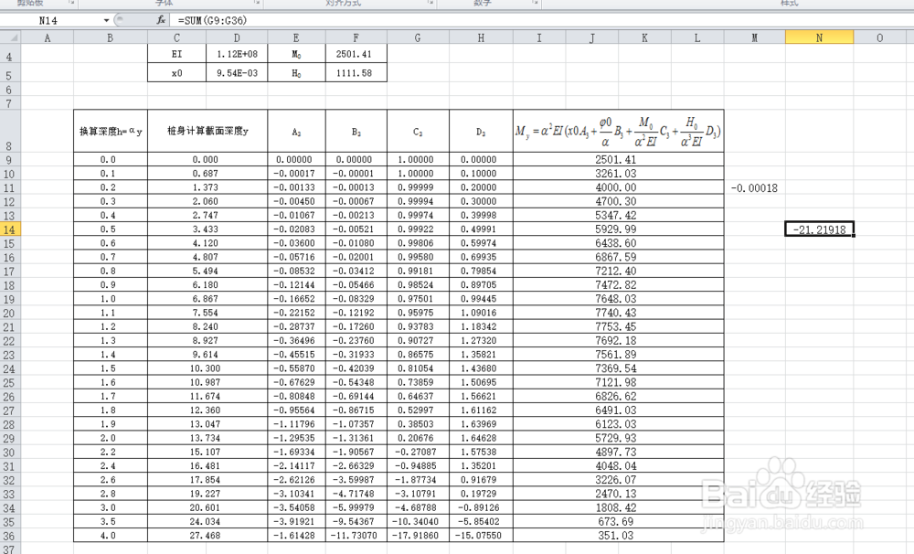
Task: Click the cell showing -11.73070
Action: [x=356, y=536]
